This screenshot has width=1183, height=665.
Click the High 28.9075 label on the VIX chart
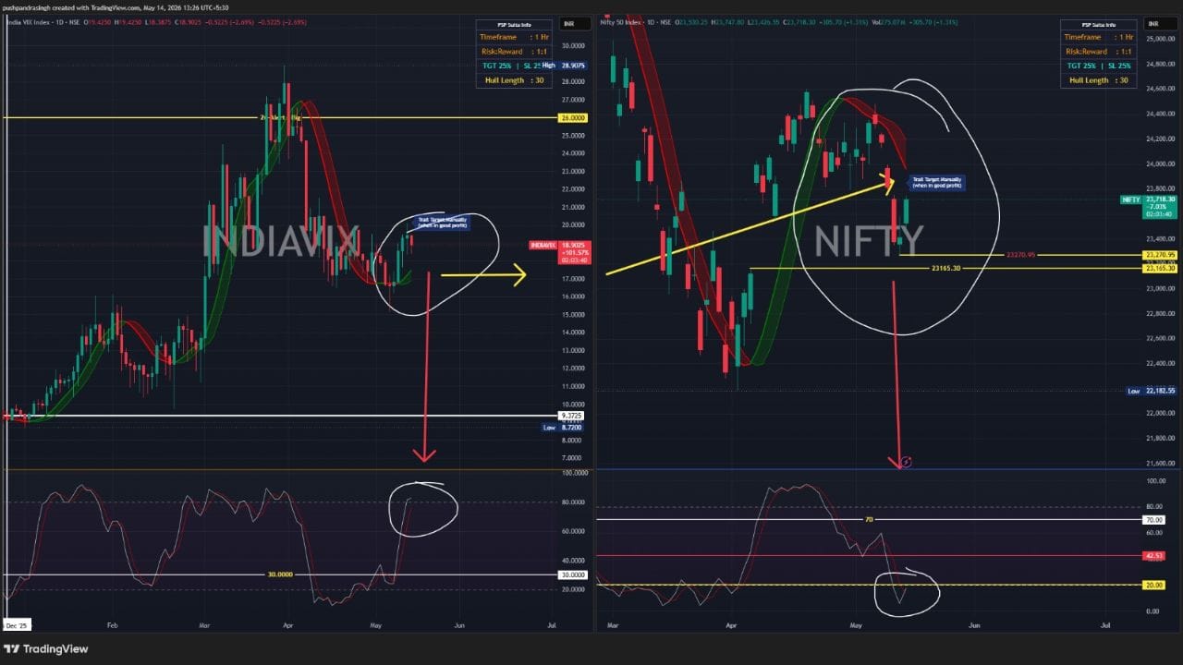coord(563,65)
